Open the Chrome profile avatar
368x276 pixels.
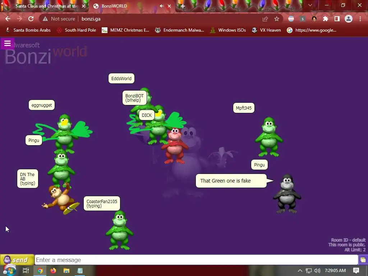pyautogui.click(x=349, y=19)
